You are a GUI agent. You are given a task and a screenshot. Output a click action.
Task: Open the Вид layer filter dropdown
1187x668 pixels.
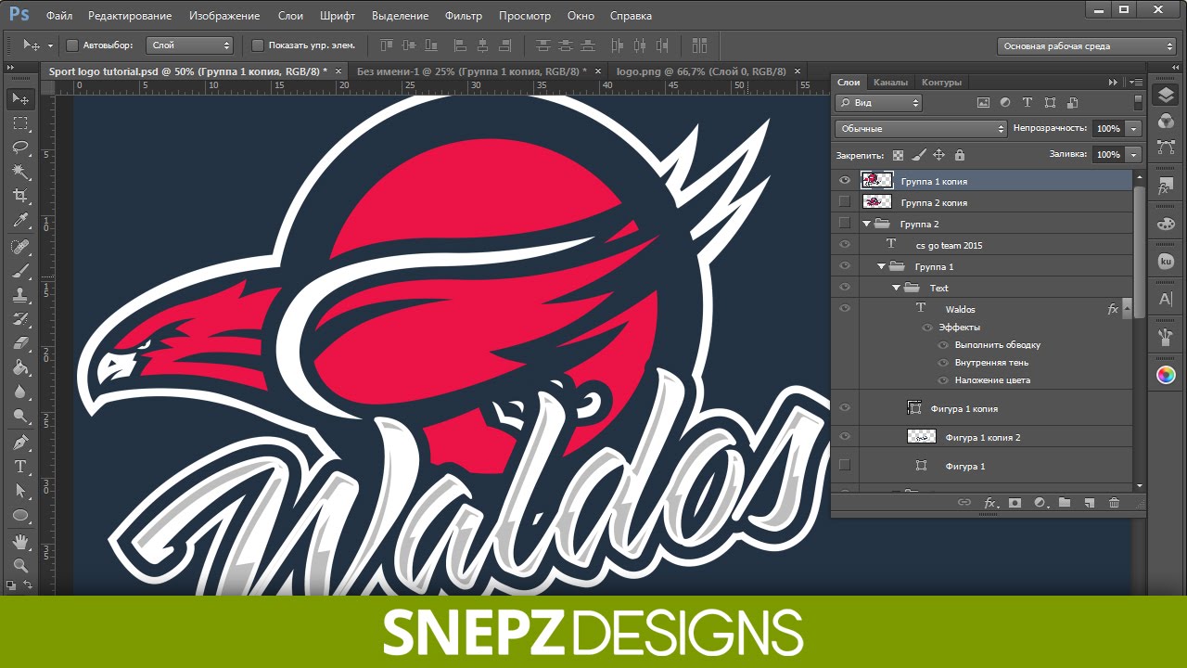tap(878, 103)
